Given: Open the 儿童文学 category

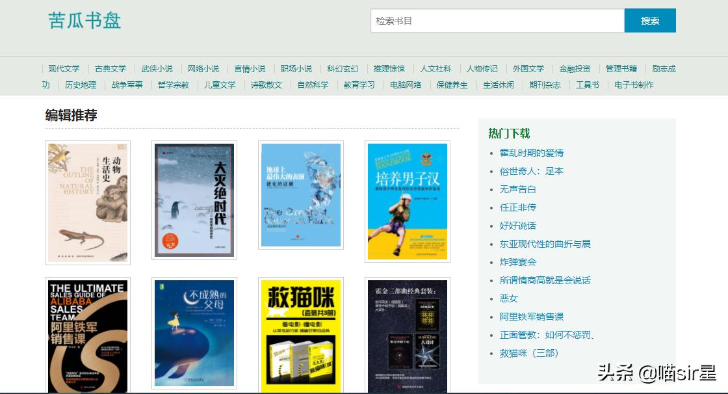Looking at the screenshot, I should (220, 85).
